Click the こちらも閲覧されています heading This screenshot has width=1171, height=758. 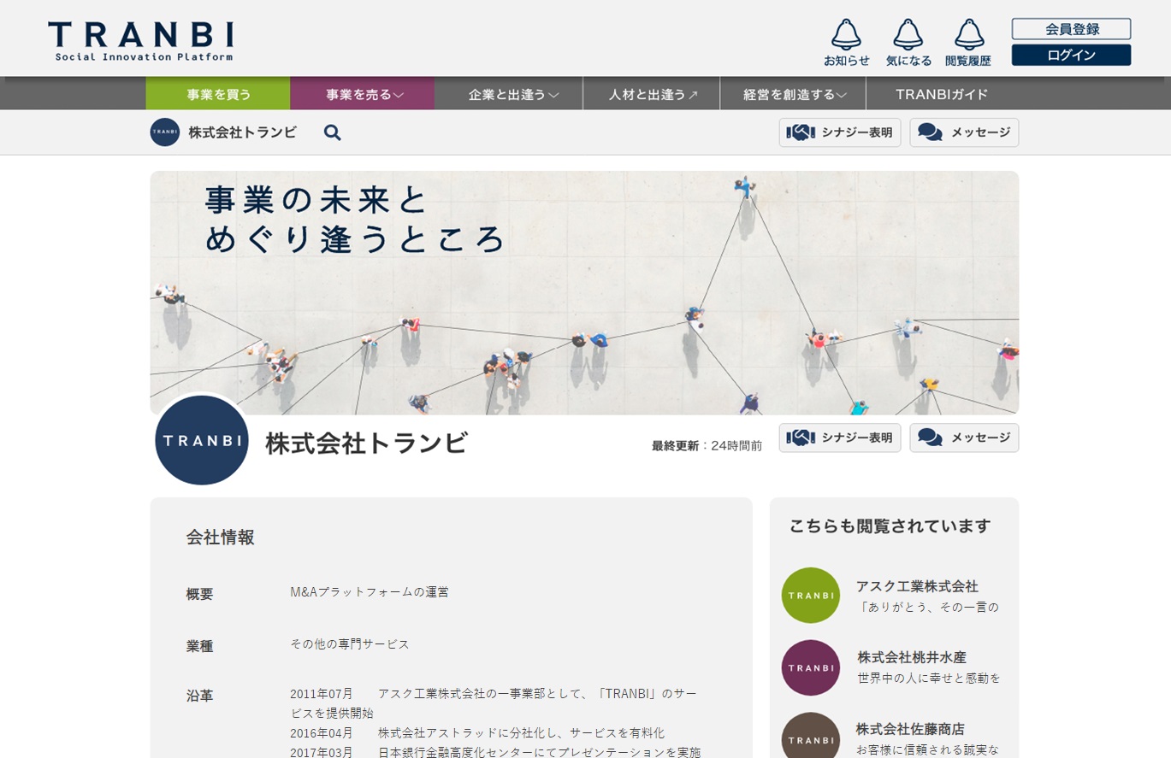tap(890, 526)
